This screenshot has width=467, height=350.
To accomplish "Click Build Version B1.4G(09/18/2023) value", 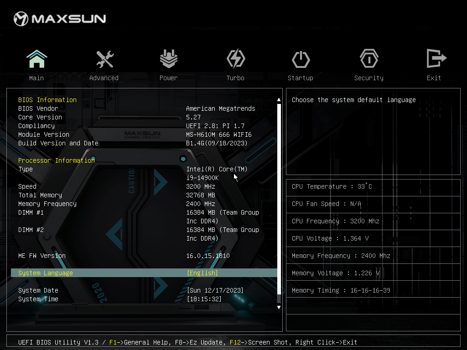I will tap(217, 143).
